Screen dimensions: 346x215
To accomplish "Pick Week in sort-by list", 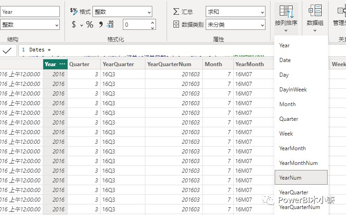I will pos(301,134).
